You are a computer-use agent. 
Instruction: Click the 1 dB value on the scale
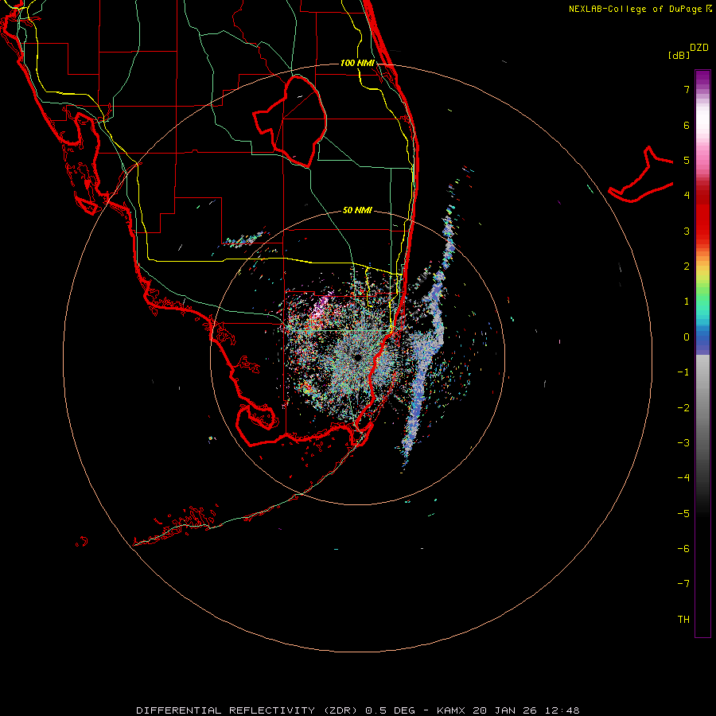click(687, 302)
